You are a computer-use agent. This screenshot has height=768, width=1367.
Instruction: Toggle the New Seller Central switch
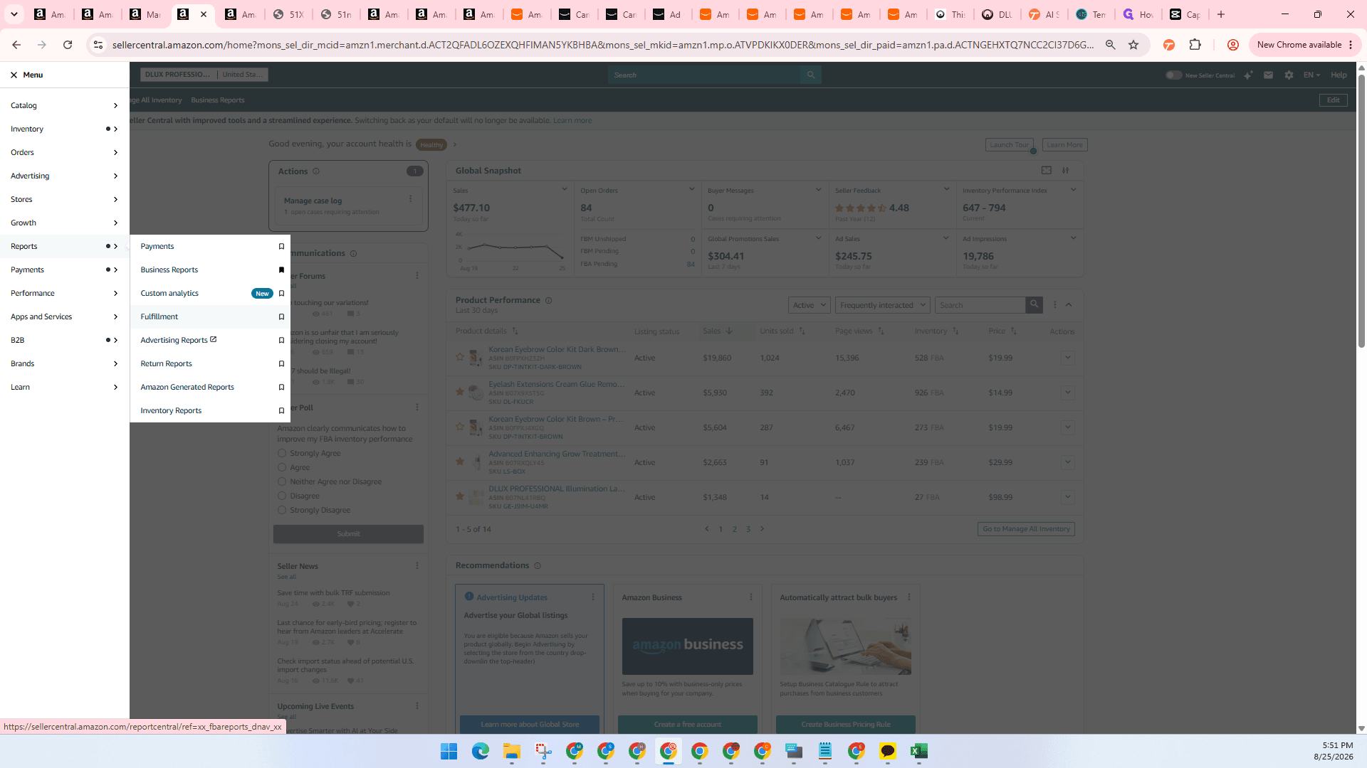pyautogui.click(x=1173, y=75)
